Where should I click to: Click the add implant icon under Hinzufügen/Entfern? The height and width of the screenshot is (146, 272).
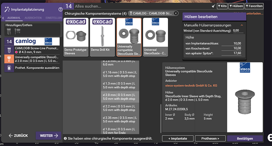click(x=9, y=31)
